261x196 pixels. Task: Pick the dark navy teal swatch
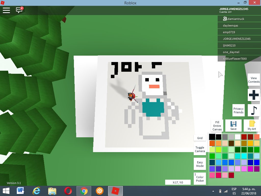212,163
